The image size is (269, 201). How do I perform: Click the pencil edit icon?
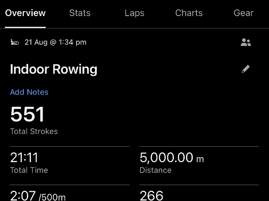click(246, 69)
